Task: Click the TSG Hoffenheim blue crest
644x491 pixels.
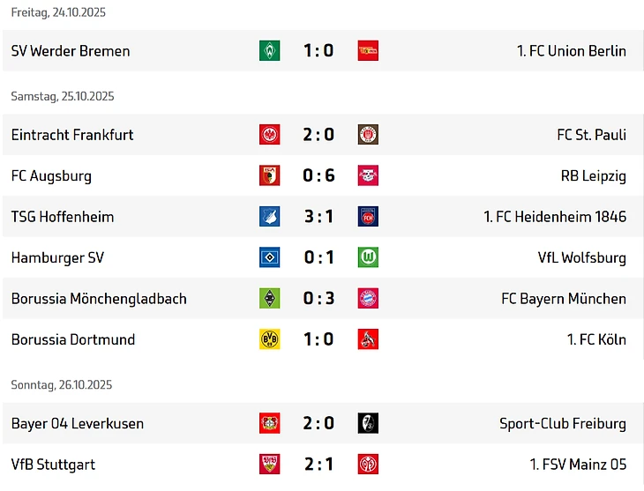Action: (269, 217)
